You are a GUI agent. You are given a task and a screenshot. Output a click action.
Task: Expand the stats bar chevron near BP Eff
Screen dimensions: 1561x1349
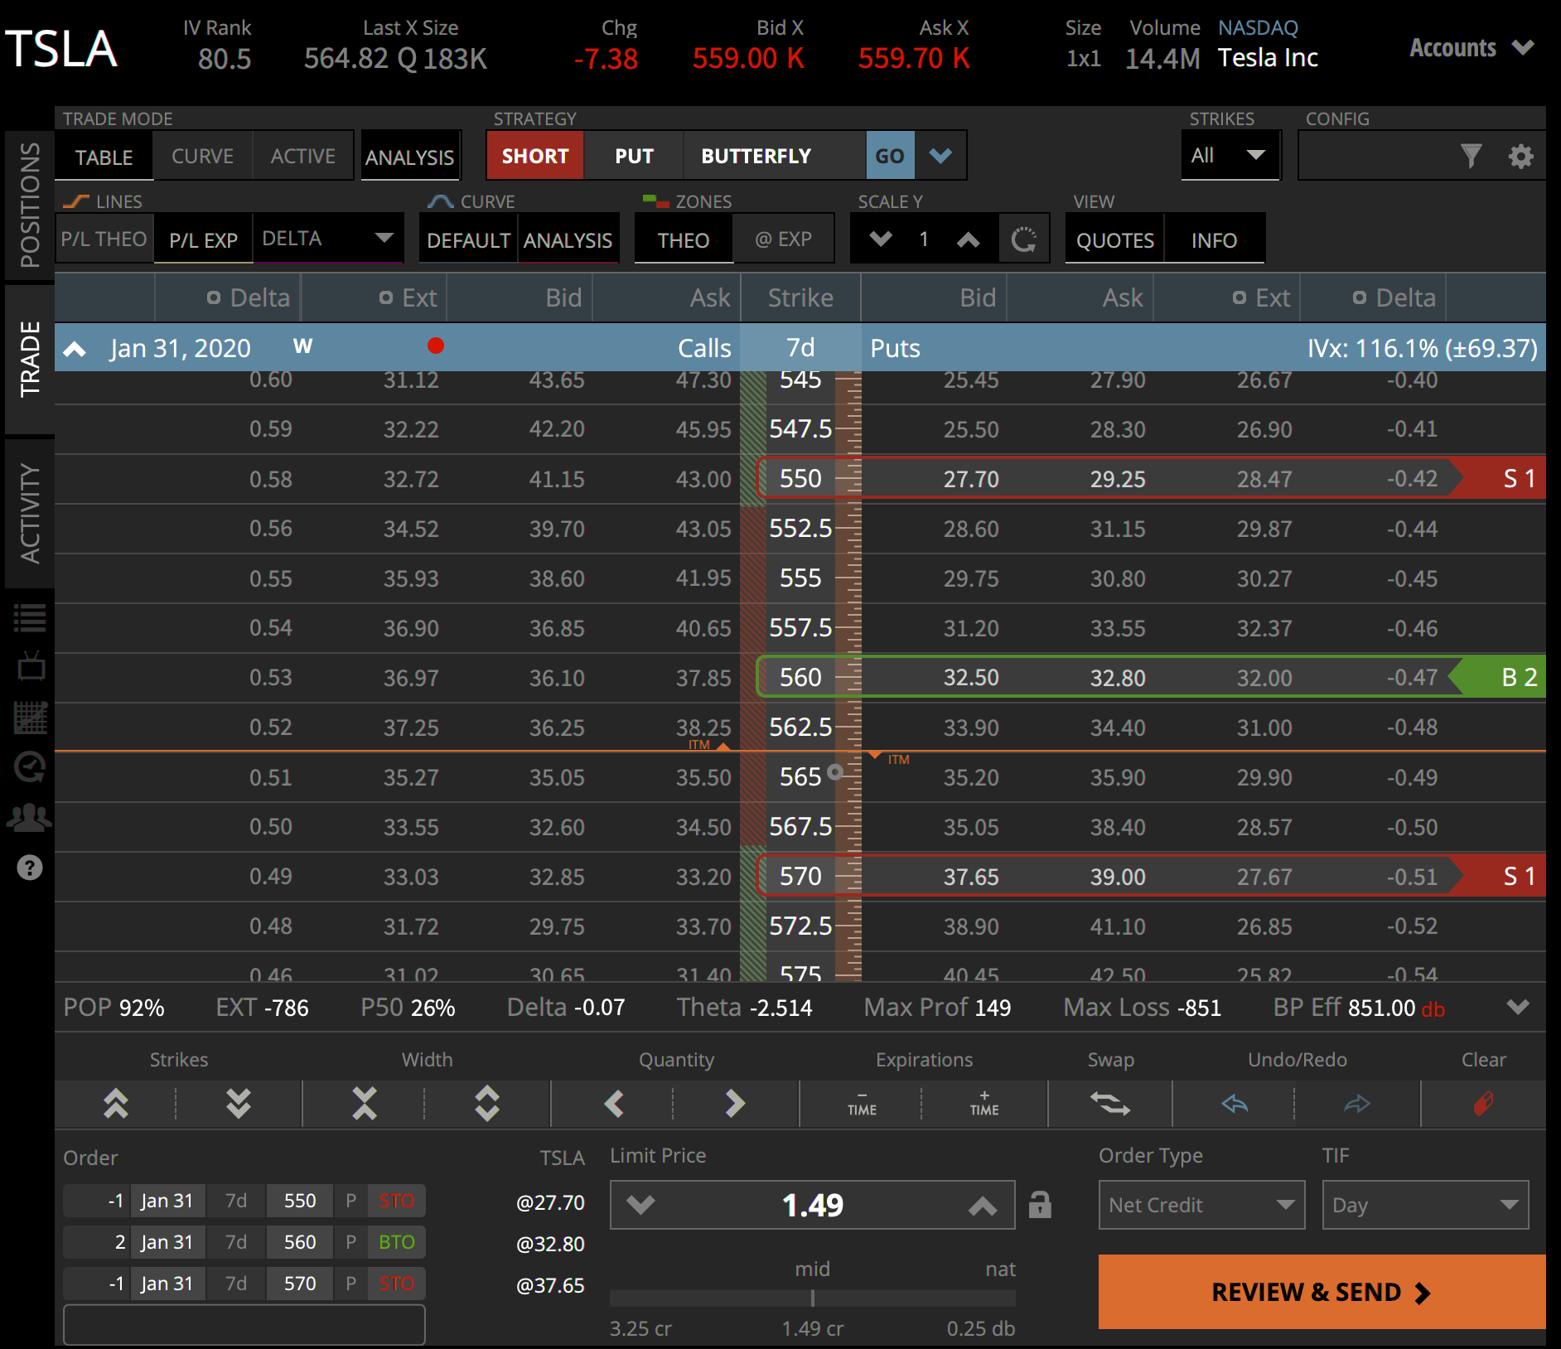tap(1518, 1007)
